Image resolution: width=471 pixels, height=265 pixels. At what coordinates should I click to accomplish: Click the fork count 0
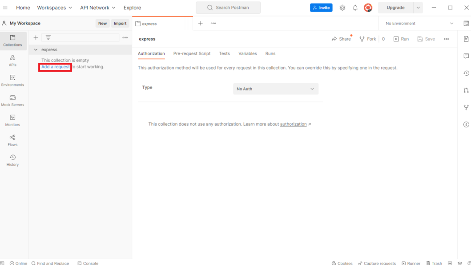click(x=383, y=39)
